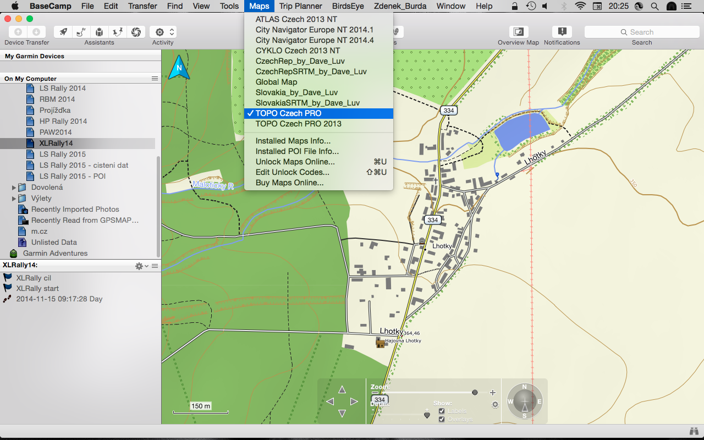Click the Send to Device up-arrow button

click(18, 32)
